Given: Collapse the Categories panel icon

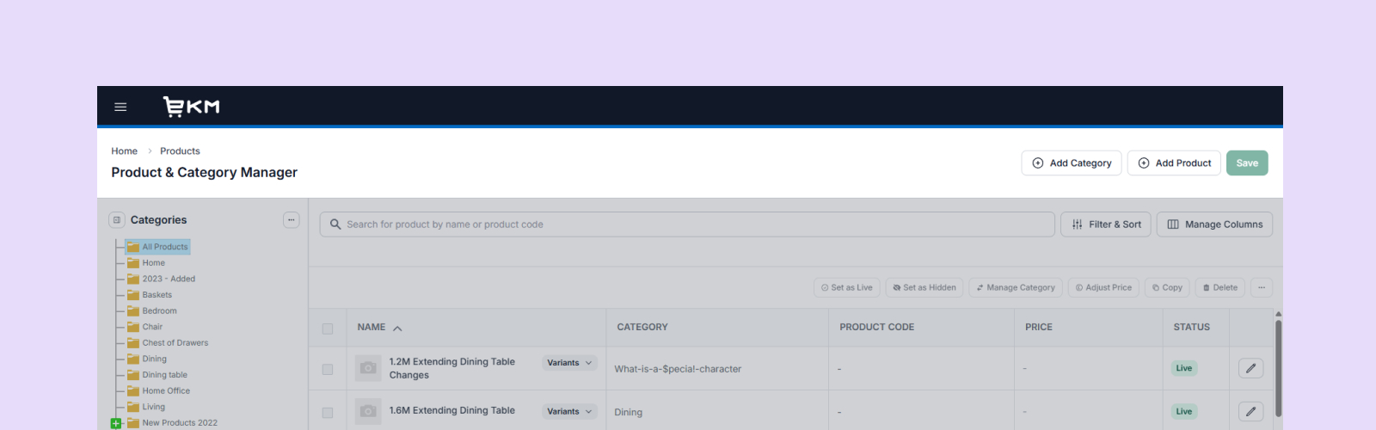Looking at the screenshot, I should click(117, 220).
